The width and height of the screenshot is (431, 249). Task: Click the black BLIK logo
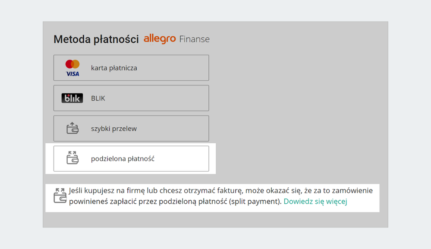[x=72, y=98]
